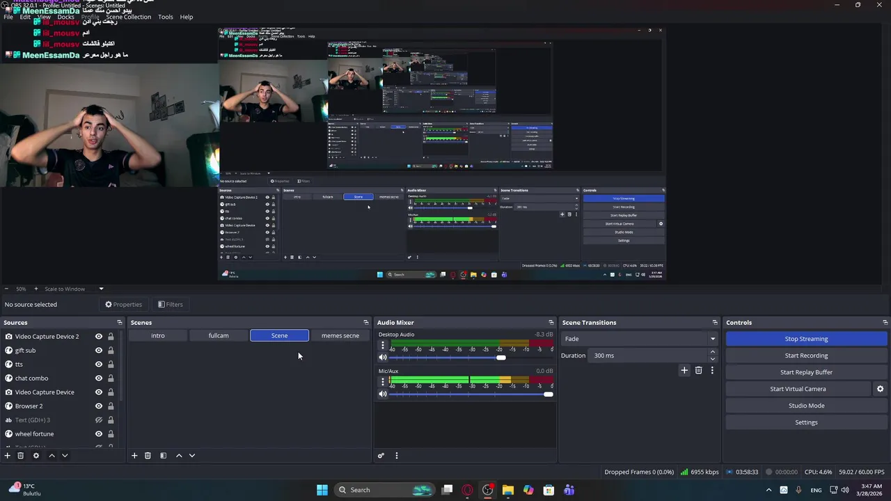Open Audio Mixer bottom options menu
Image resolution: width=891 pixels, height=501 pixels.
coord(397,456)
